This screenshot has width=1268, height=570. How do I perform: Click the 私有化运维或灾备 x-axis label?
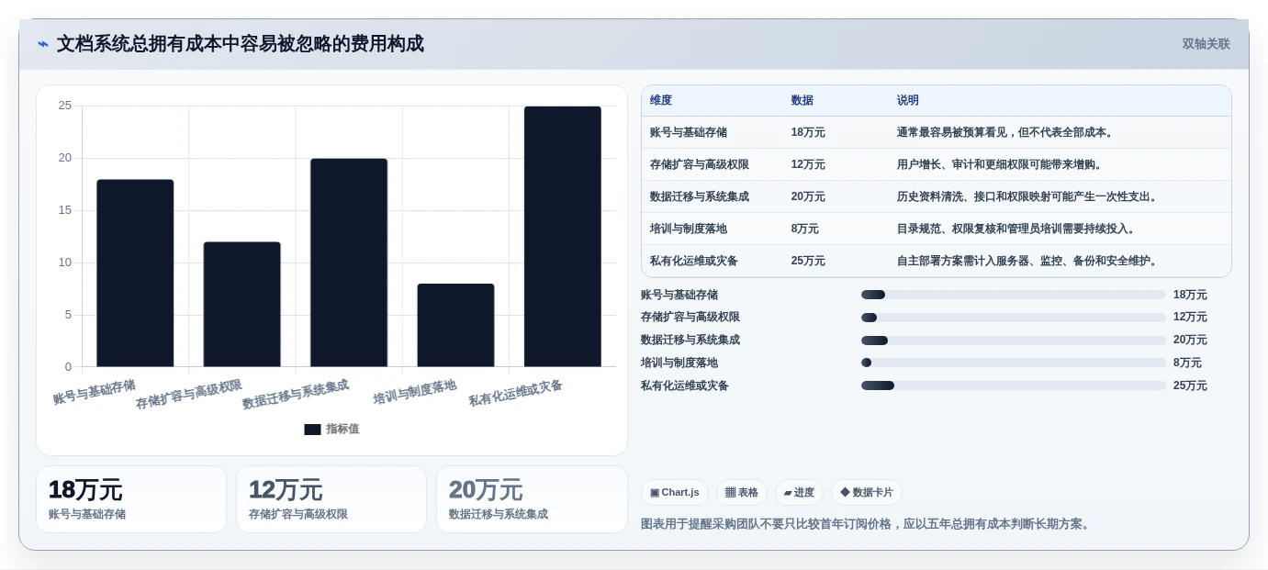[515, 393]
